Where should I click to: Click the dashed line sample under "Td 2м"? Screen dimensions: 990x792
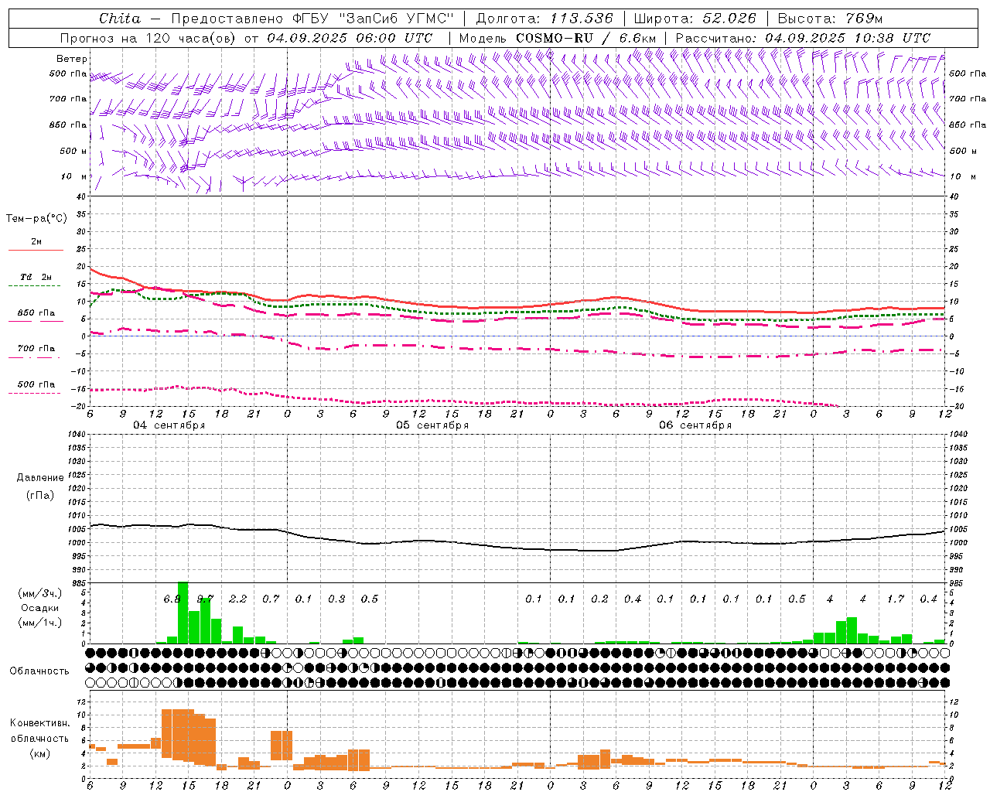coord(34,286)
